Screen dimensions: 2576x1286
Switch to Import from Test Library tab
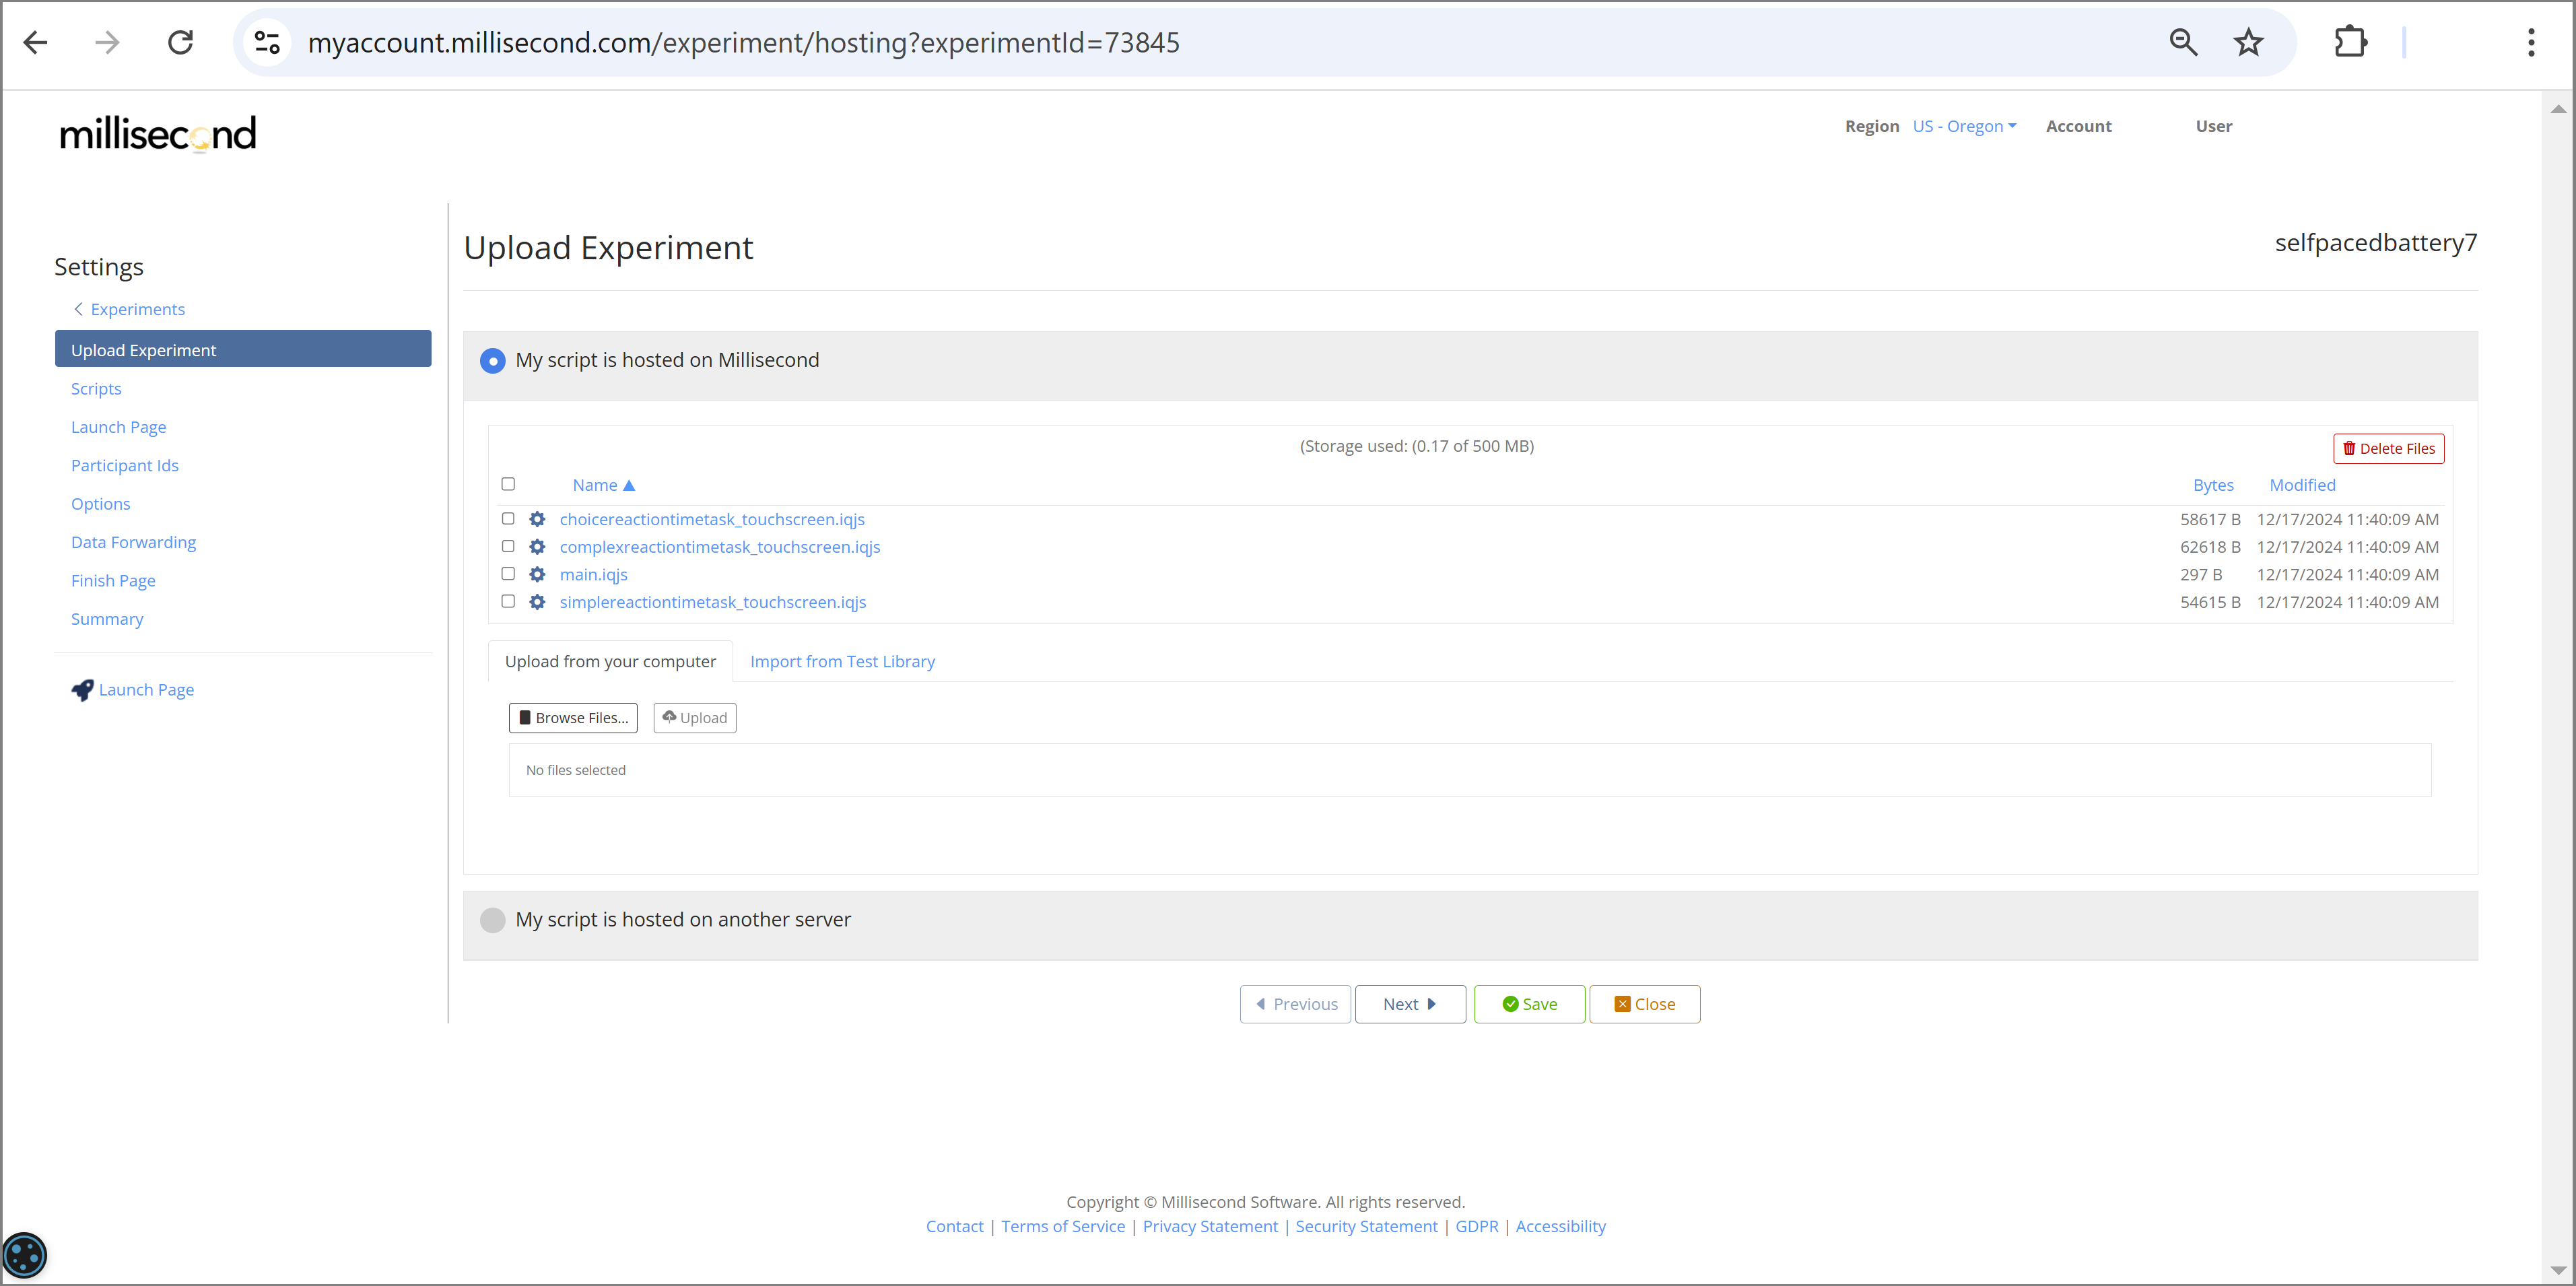tap(842, 662)
